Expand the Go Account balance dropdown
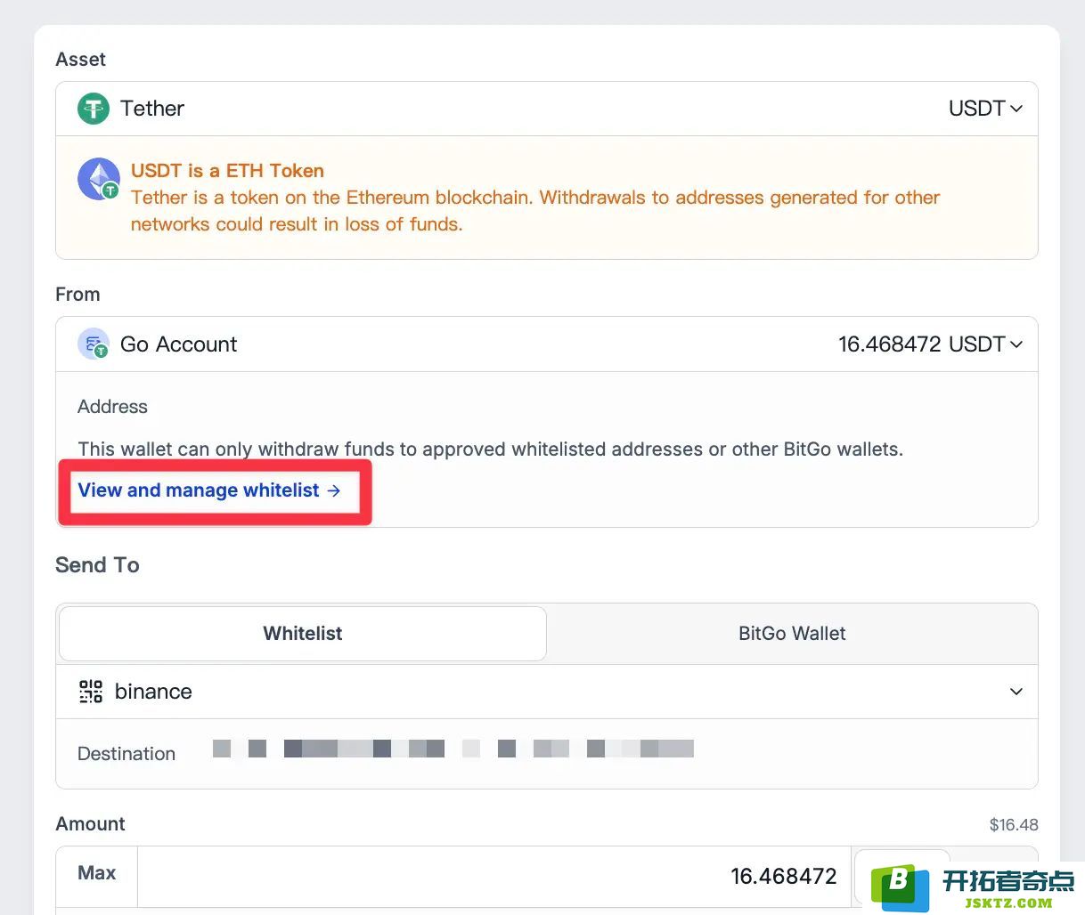Image resolution: width=1085 pixels, height=915 pixels. 930,344
